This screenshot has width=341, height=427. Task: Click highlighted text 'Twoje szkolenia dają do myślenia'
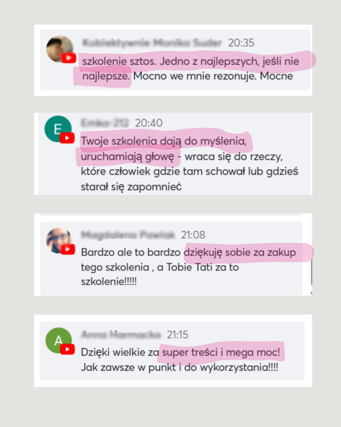pyautogui.click(x=164, y=141)
